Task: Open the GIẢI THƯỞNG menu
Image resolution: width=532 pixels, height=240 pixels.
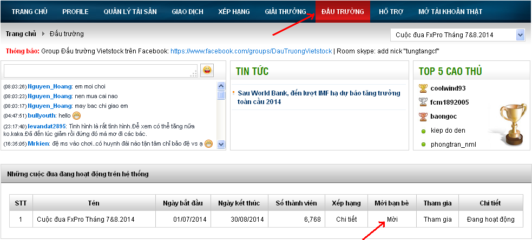Action: tap(286, 11)
